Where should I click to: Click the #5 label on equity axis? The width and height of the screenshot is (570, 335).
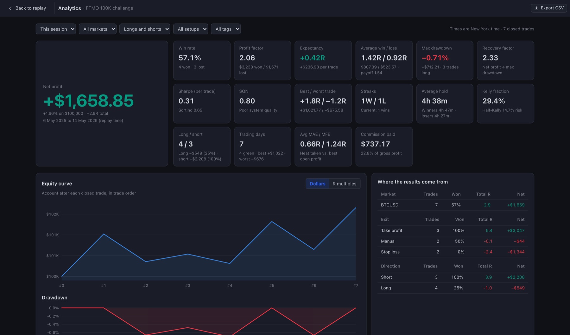click(272, 286)
